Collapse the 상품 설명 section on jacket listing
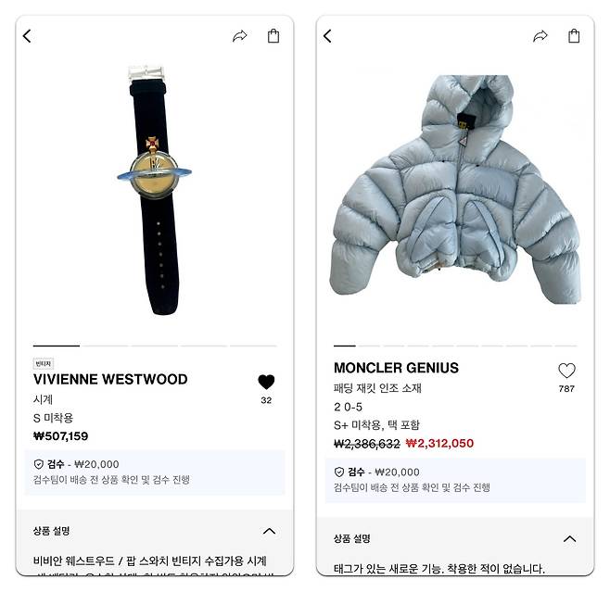Image resolution: width=610 pixels, height=592 pixels. (x=570, y=539)
